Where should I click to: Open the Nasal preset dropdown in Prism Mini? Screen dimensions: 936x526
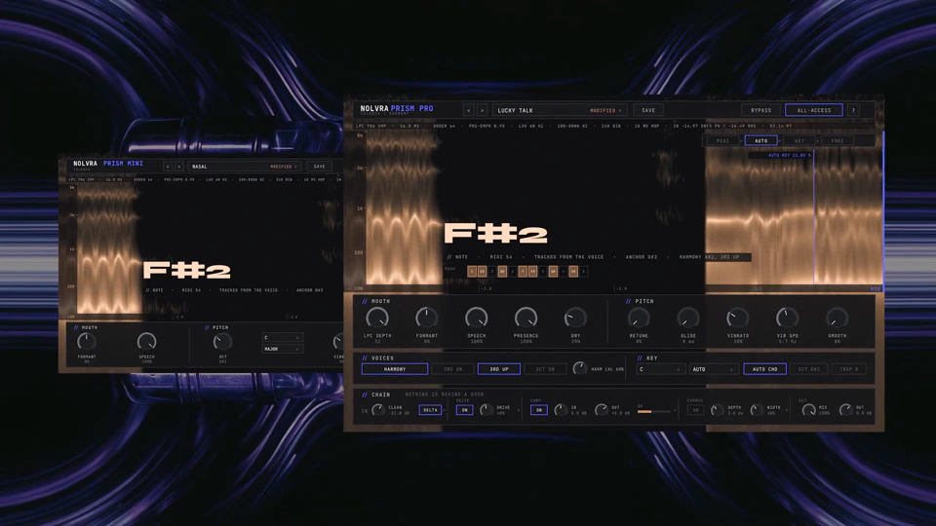244,167
